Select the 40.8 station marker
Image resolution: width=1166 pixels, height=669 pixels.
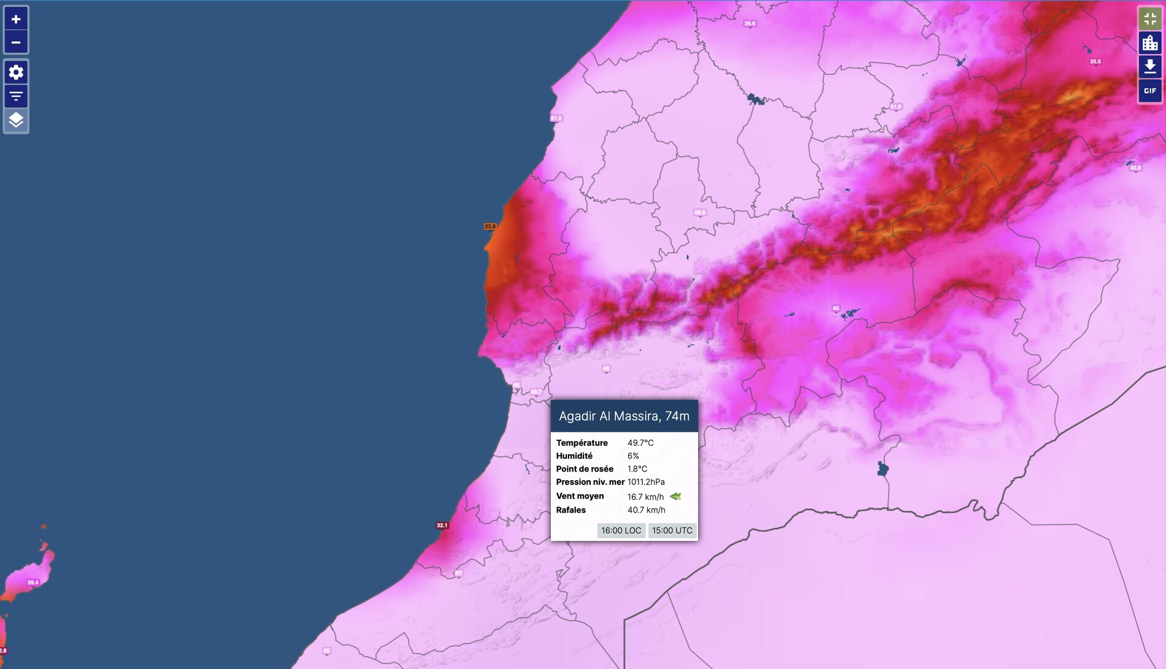(x=1135, y=168)
